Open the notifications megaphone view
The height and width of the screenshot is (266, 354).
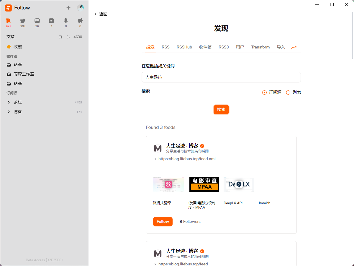(80, 21)
